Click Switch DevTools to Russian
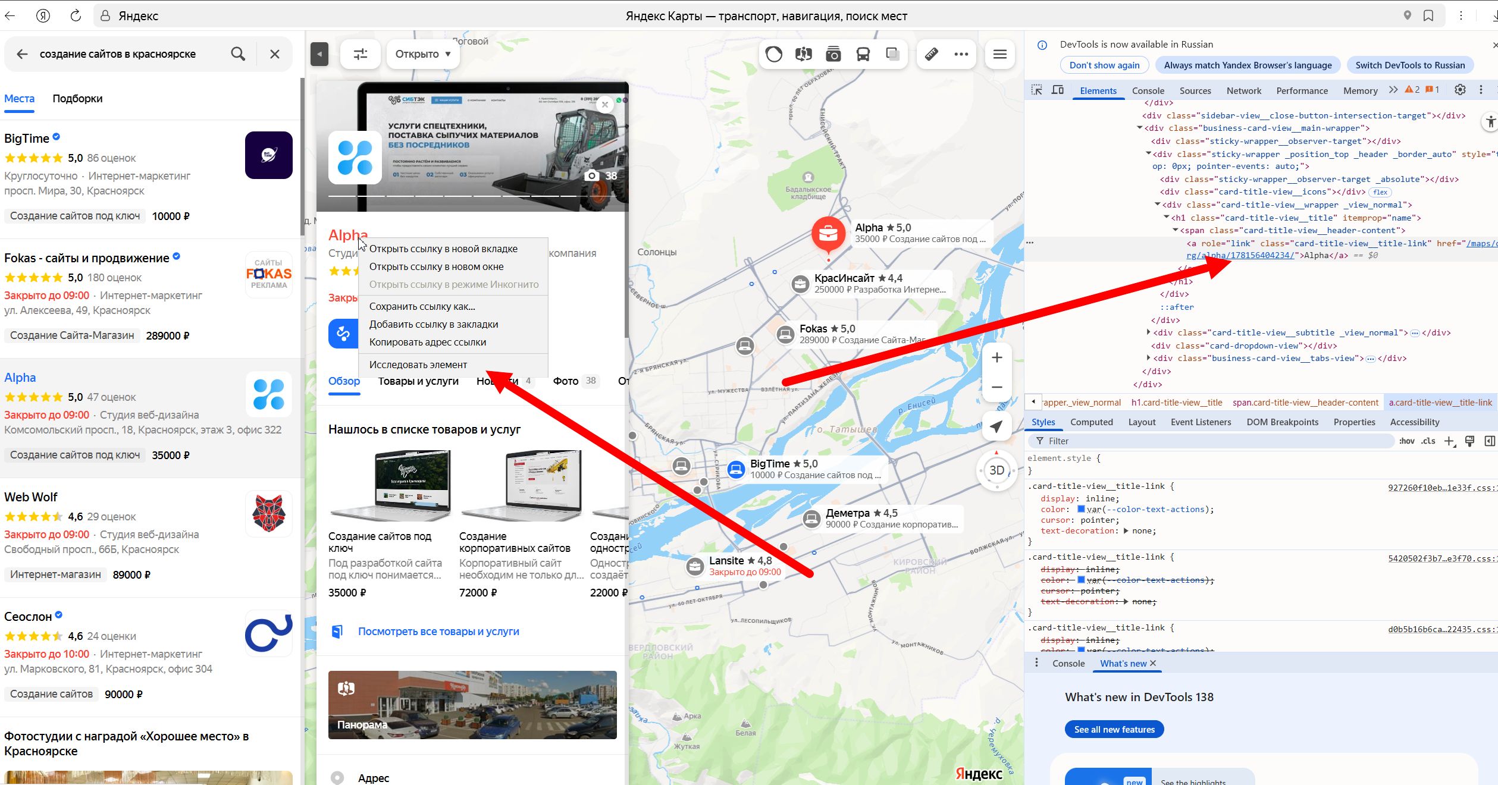This screenshot has width=1498, height=785. coord(1410,65)
